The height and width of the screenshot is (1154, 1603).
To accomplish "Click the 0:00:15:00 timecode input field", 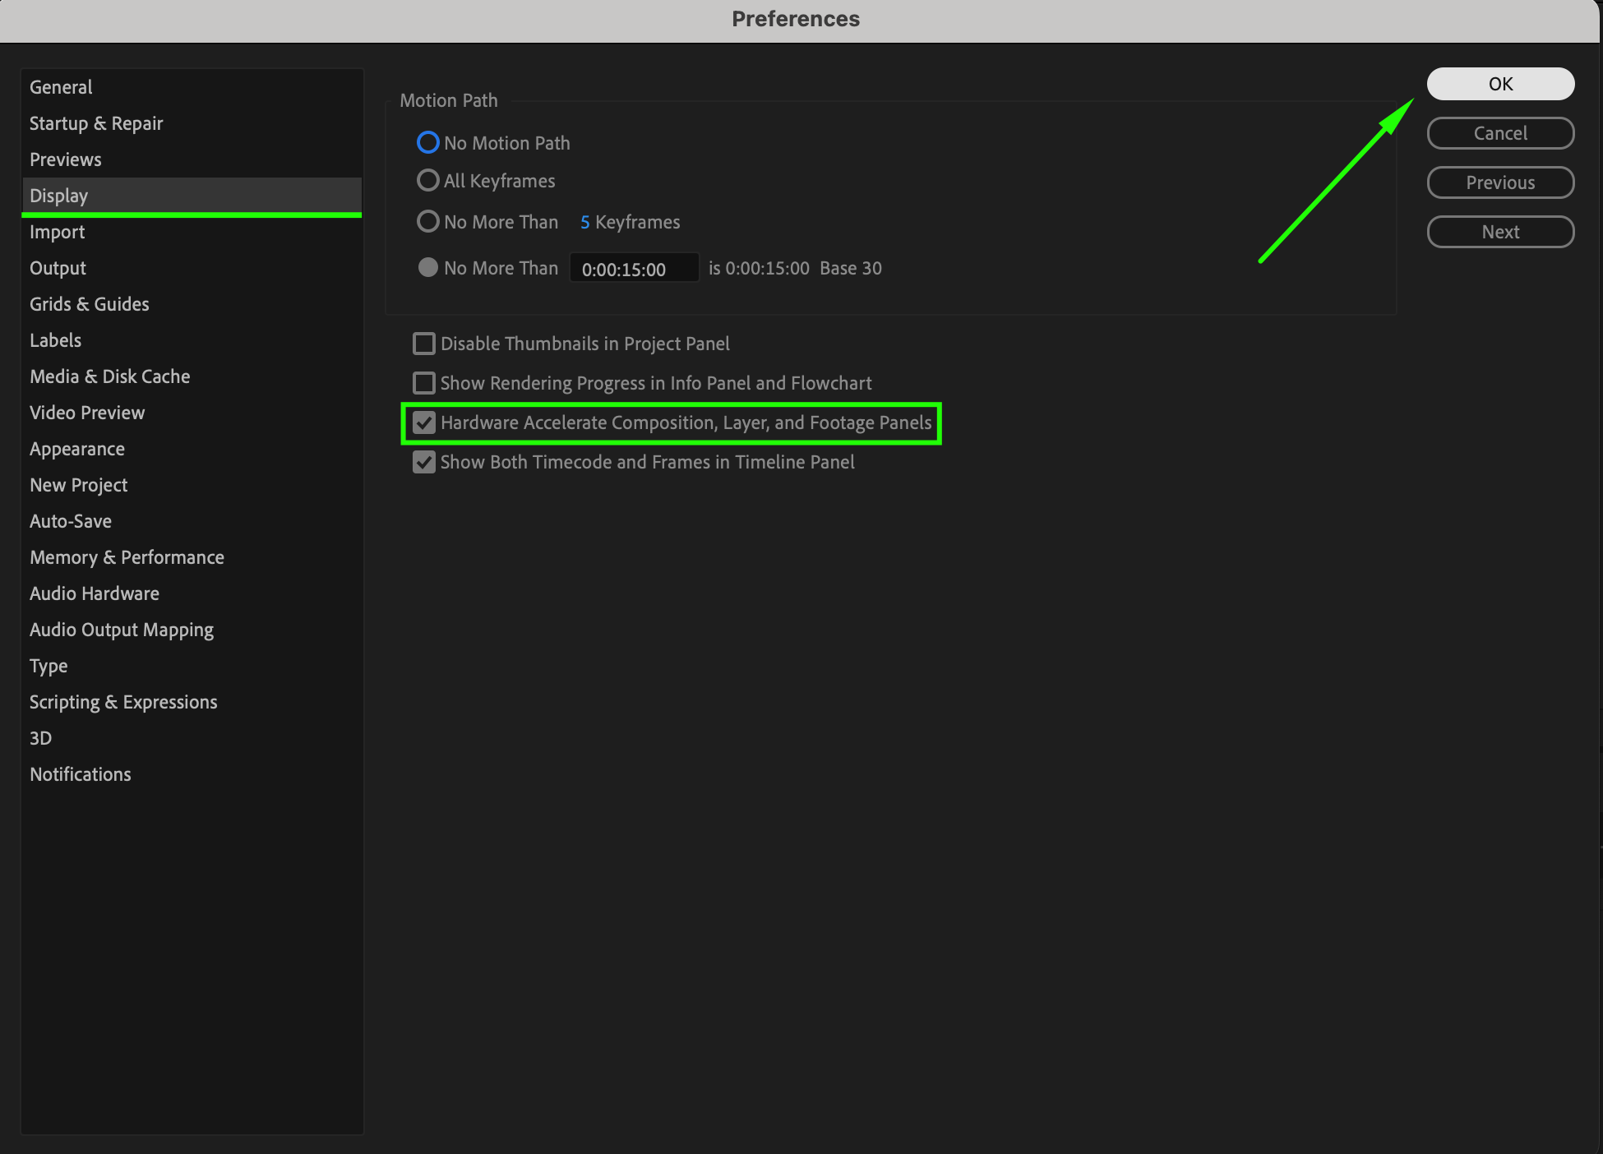I will 633,269.
